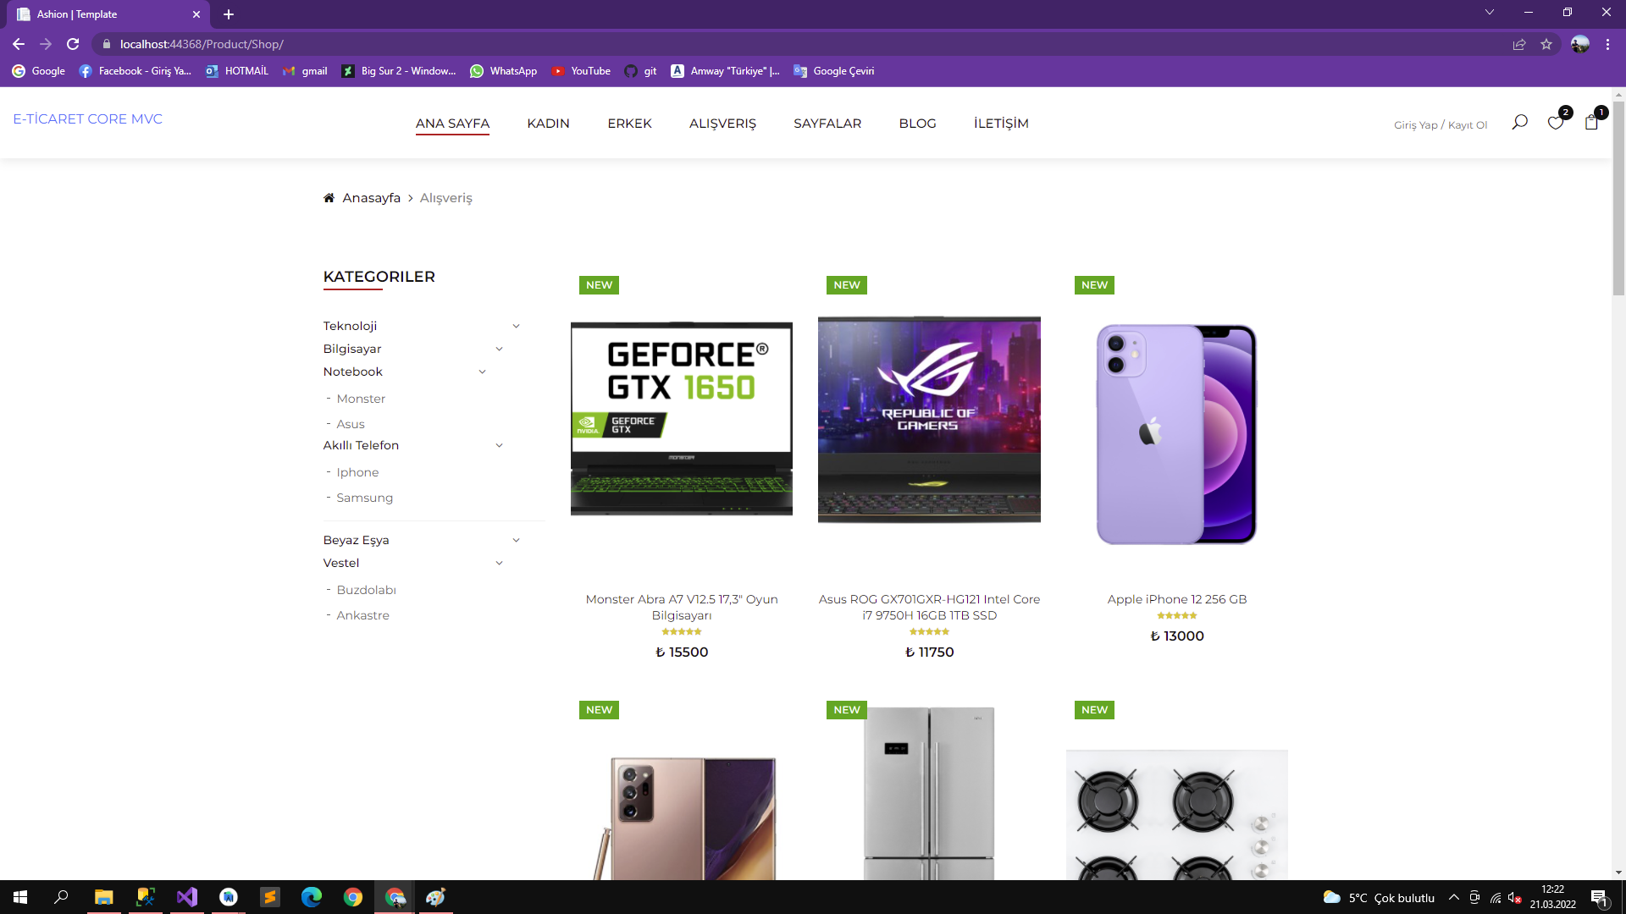Collapse the Notebook category
Viewport: 1626px width, 914px height.
[x=482, y=372]
